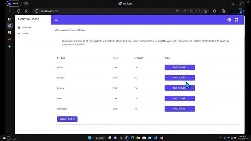The height and width of the screenshot is (141, 251).
Task: Select the second orange vertical tab
Action: point(9,32)
